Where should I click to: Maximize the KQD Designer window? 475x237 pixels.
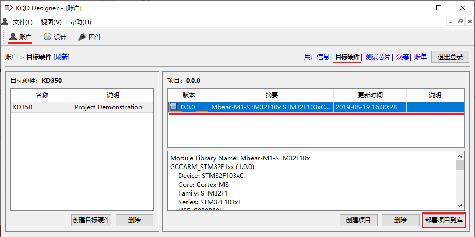[x=438, y=8]
